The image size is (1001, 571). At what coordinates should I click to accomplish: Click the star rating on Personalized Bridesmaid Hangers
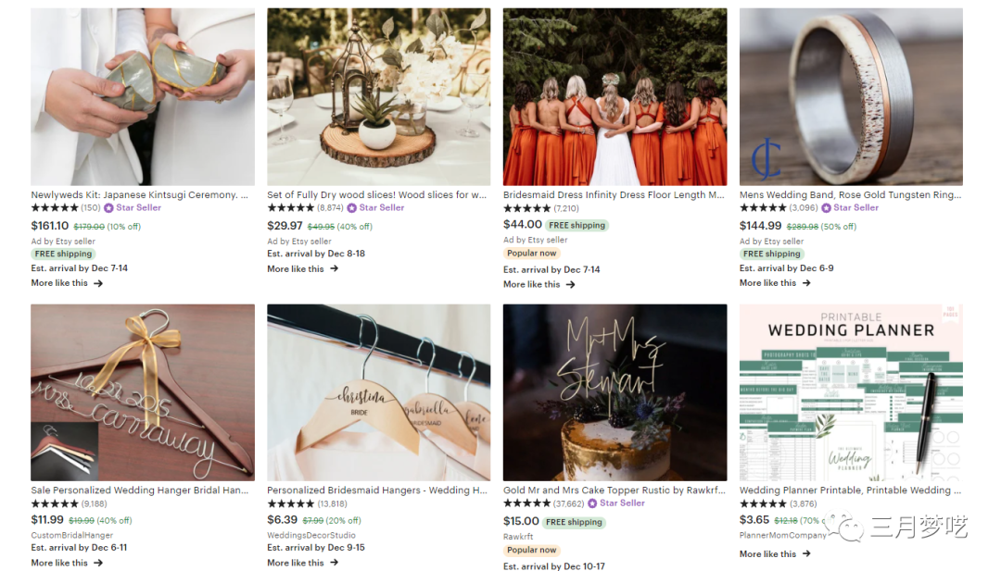pos(290,503)
